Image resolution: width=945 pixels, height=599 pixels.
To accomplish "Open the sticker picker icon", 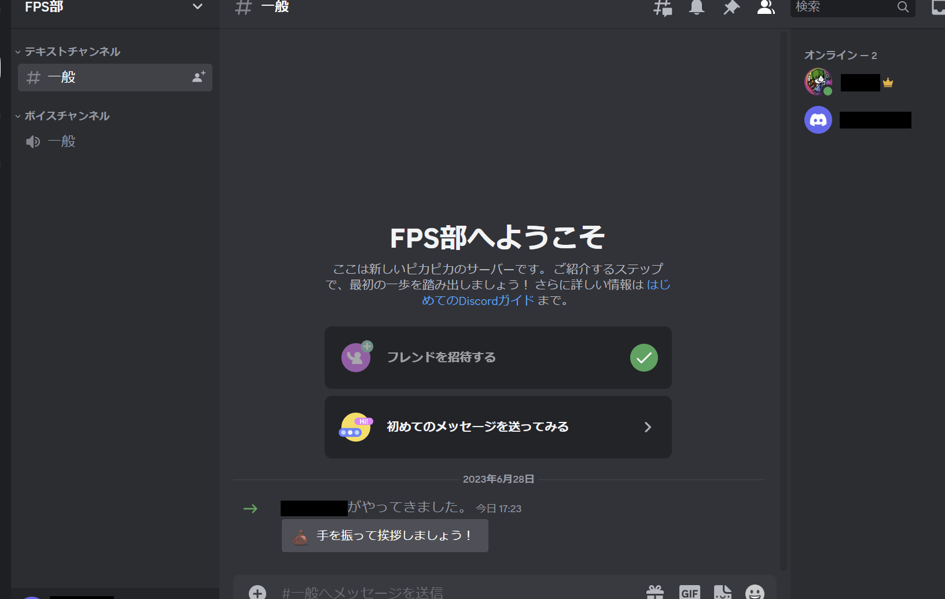I will [722, 592].
